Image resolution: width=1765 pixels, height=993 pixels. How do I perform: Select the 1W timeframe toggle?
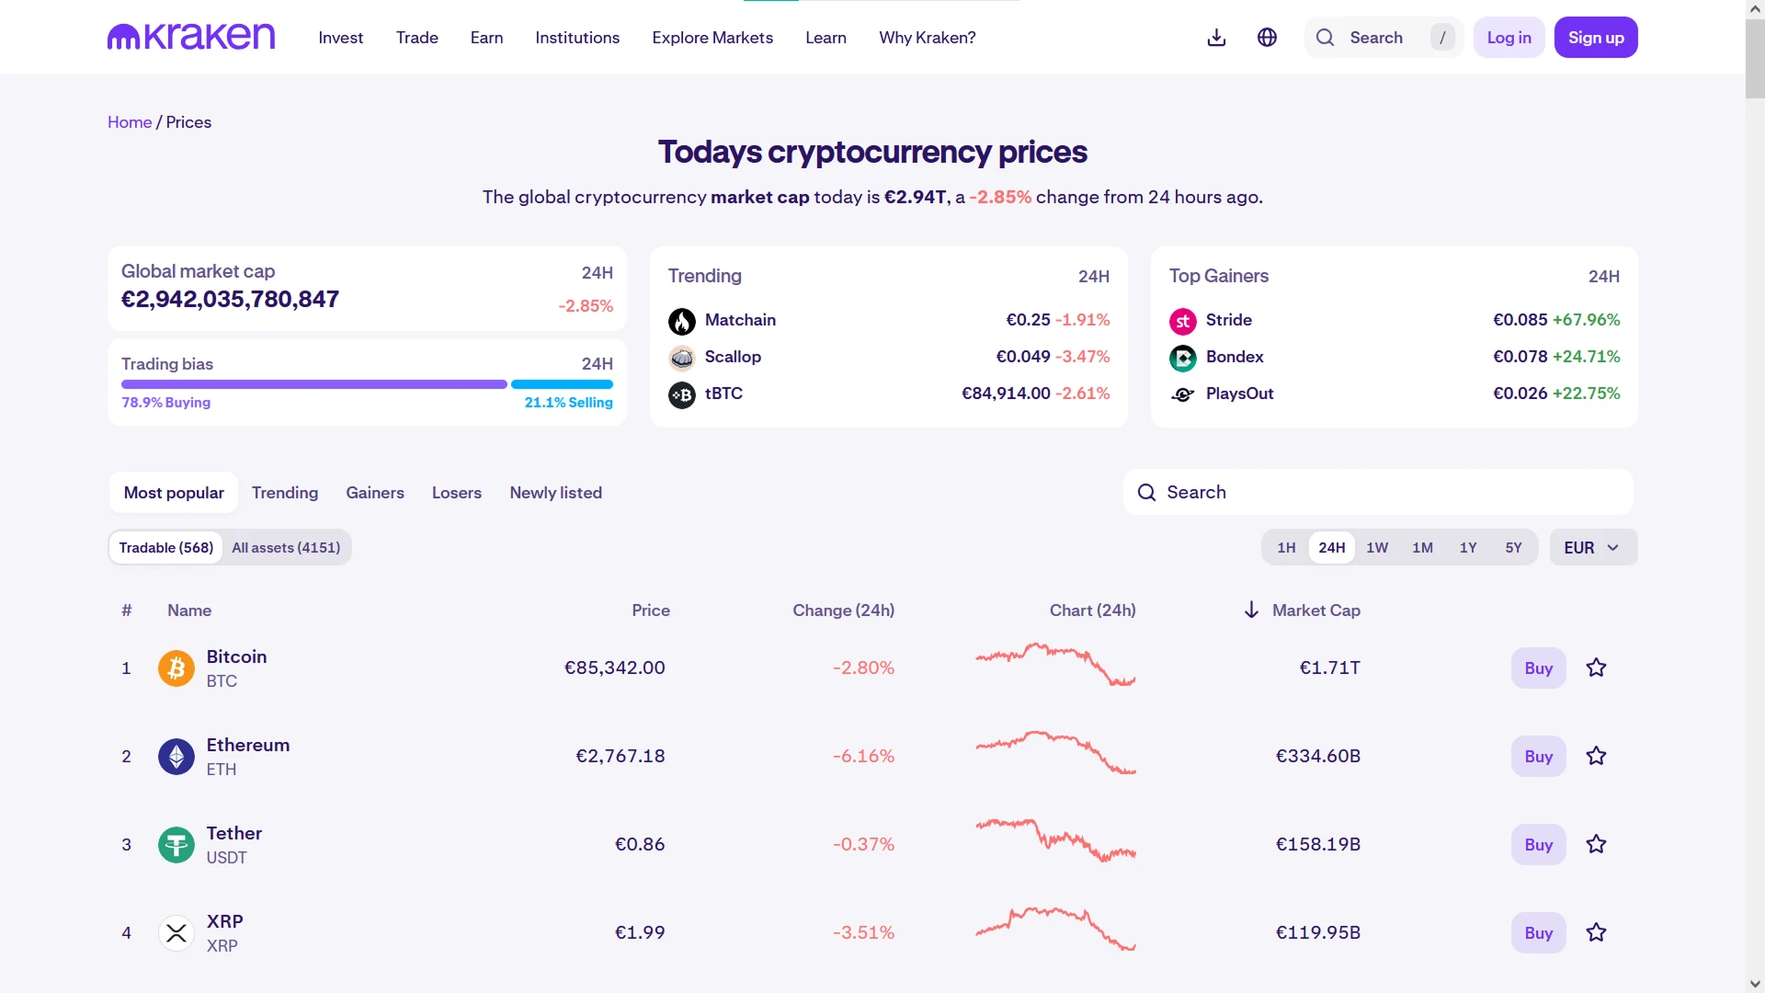(1376, 548)
